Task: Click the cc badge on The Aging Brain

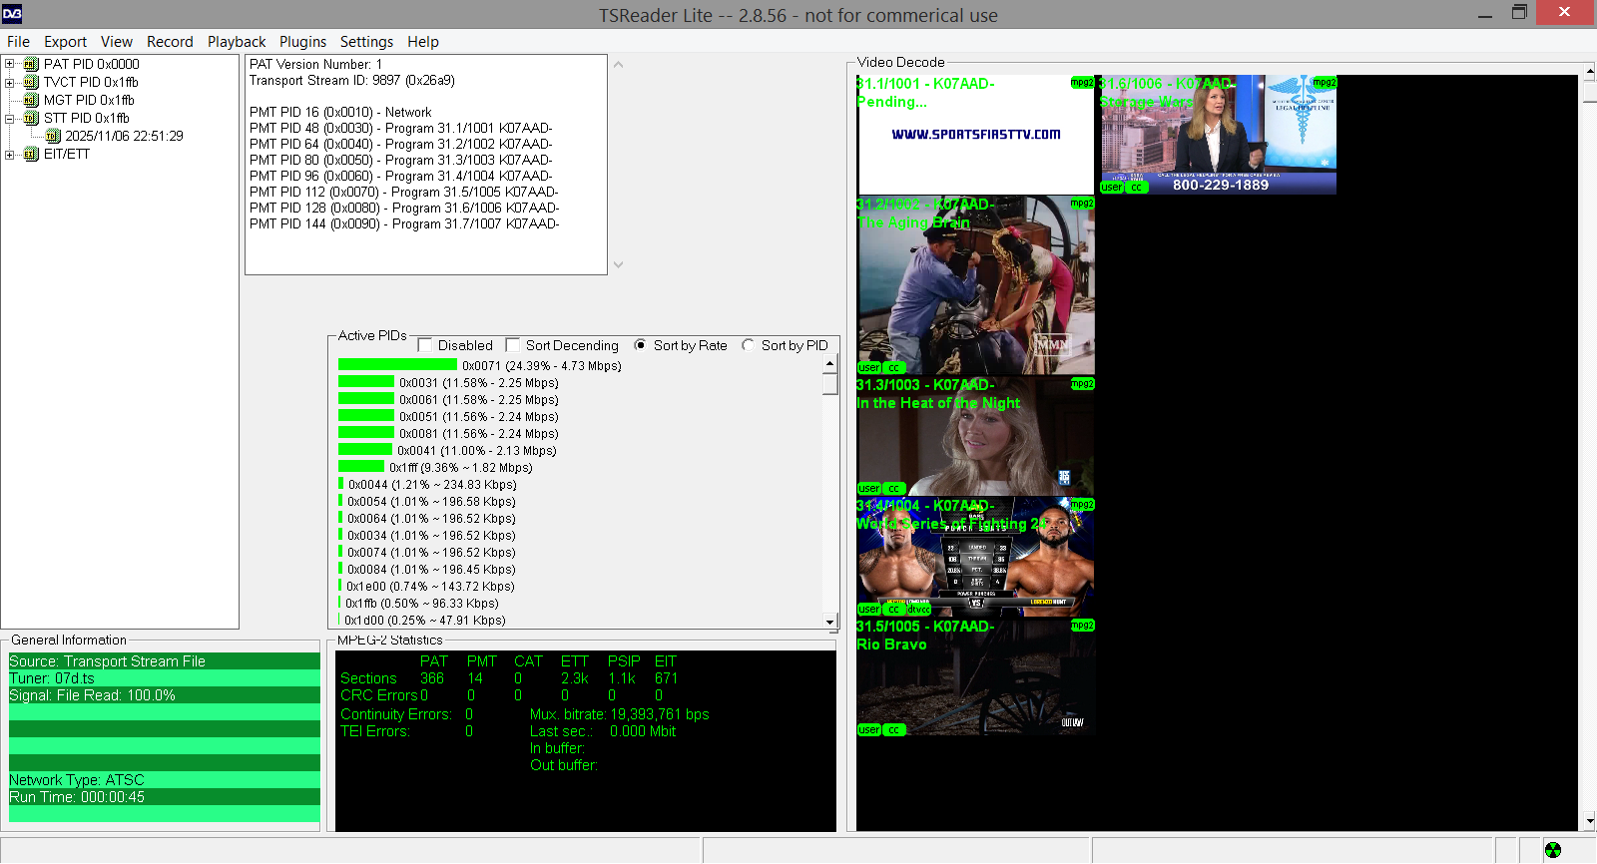Action: (894, 367)
